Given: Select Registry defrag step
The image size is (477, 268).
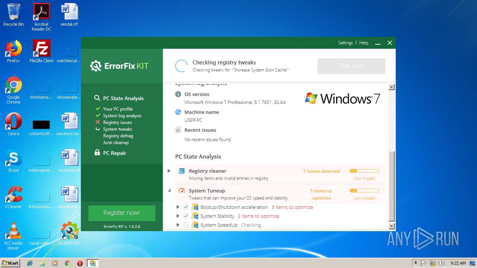Looking at the screenshot, I should point(118,136).
